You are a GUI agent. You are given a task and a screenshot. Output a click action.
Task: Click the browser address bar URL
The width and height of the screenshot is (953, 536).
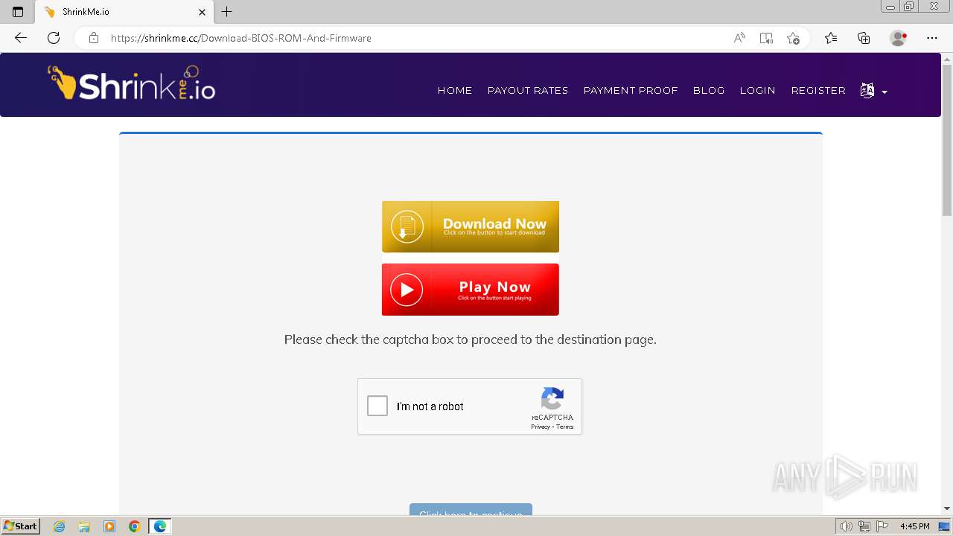point(241,38)
